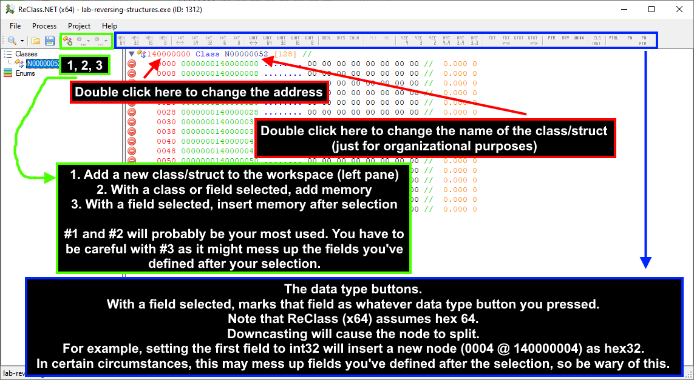The height and width of the screenshot is (380, 694).
Task: Select the UNION type button
Action: click(579, 39)
